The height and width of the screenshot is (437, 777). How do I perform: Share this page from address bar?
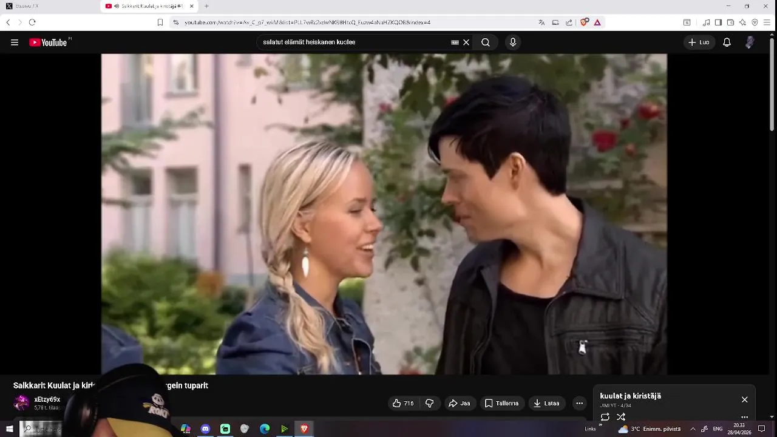point(569,22)
